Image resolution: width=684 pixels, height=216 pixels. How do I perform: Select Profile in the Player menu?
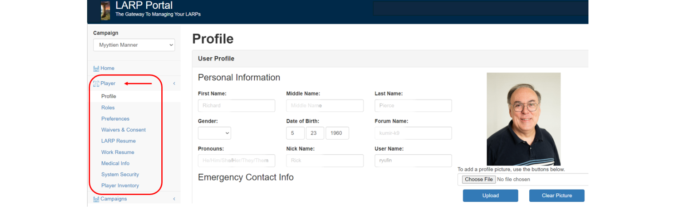[x=108, y=96]
